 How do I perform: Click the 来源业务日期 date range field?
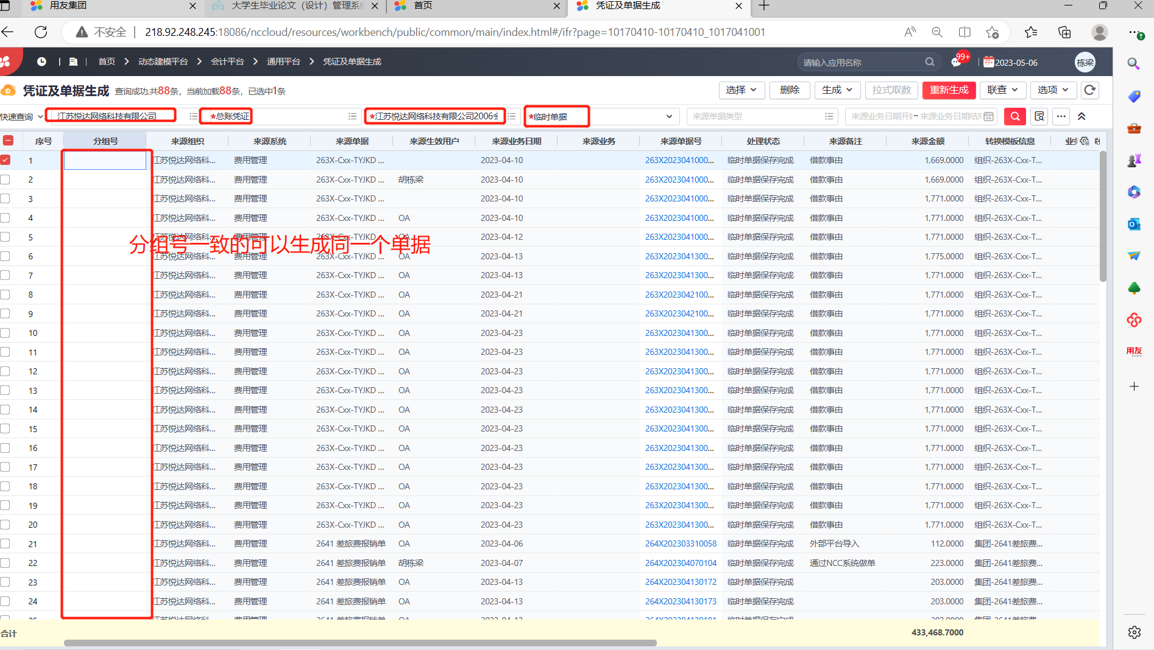pos(921,116)
